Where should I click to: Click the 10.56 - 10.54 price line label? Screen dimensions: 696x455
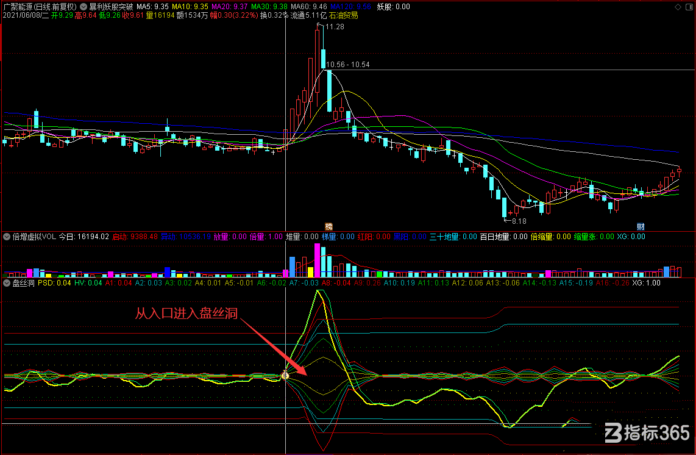pos(347,65)
